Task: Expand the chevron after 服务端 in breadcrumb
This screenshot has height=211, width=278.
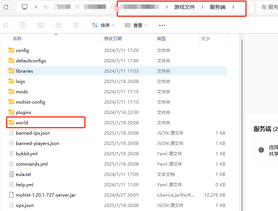Action: coord(233,7)
